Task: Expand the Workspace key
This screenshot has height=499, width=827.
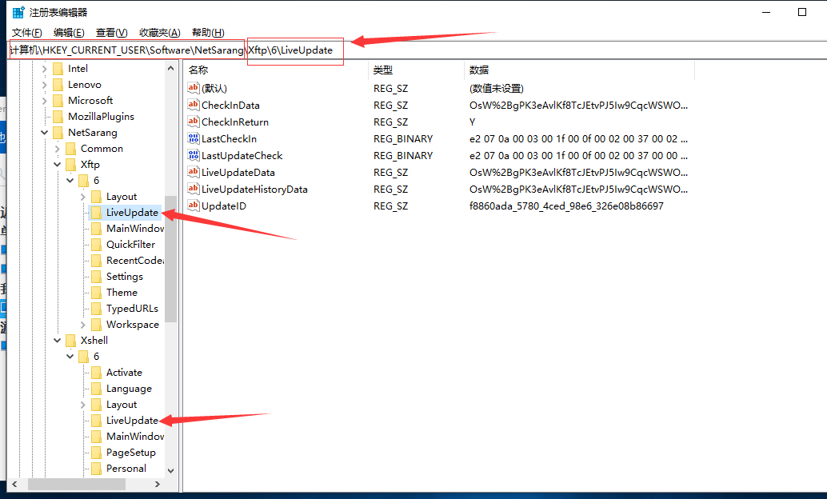Action: click(83, 325)
